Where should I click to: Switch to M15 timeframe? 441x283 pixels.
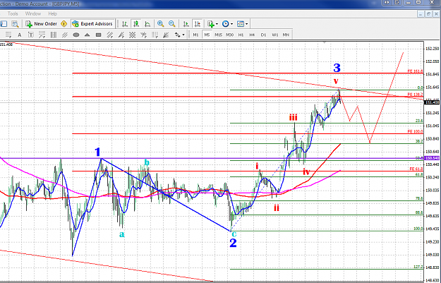218,35
